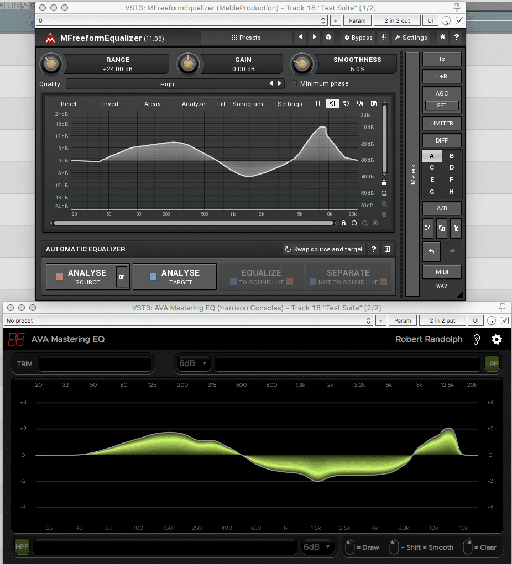Open the LPF 6dB slope dropdown
Image resolution: width=512 pixels, height=564 pixels.
pyautogui.click(x=193, y=363)
